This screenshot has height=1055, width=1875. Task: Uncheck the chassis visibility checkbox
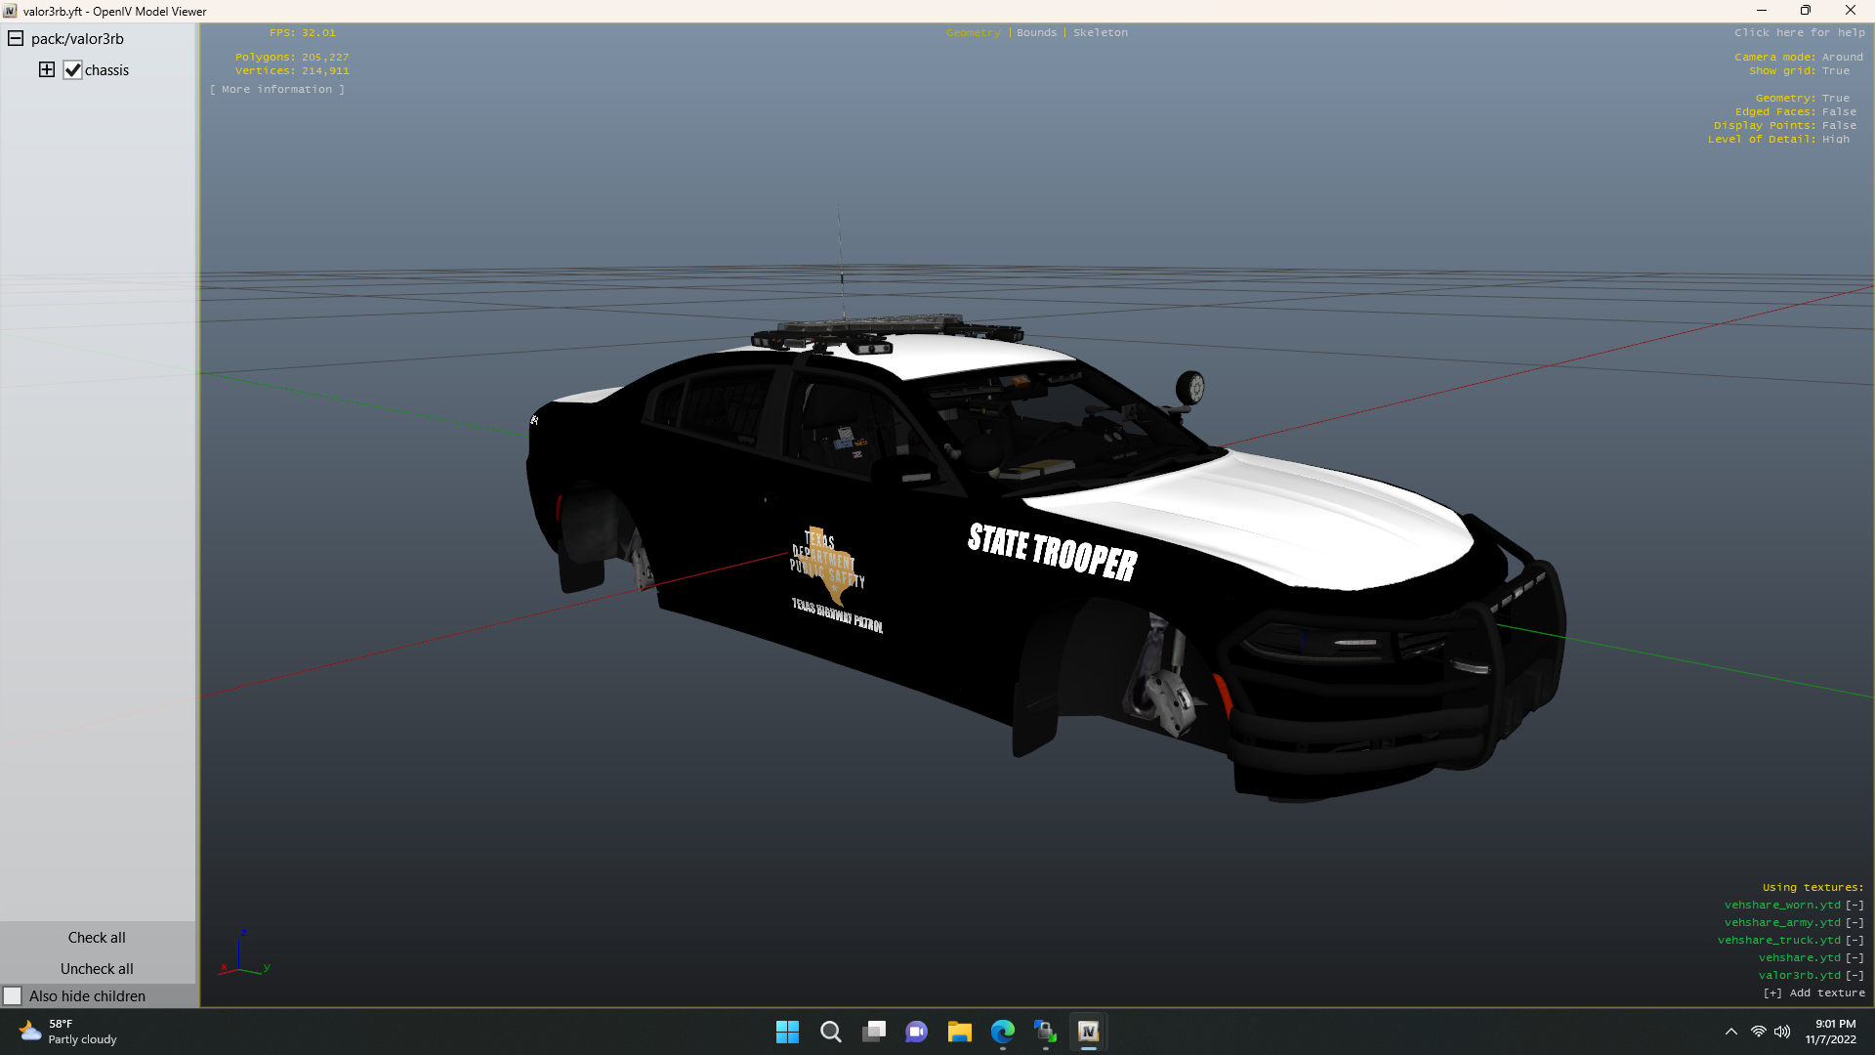point(73,70)
